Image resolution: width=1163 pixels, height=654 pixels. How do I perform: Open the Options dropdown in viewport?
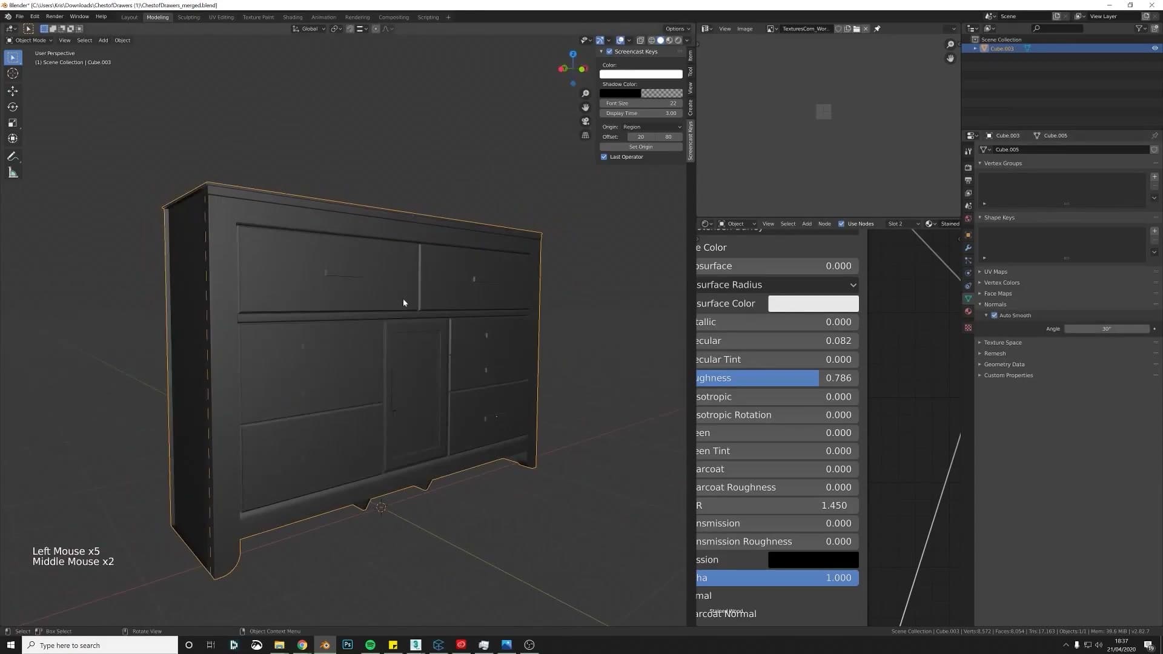tap(677, 28)
